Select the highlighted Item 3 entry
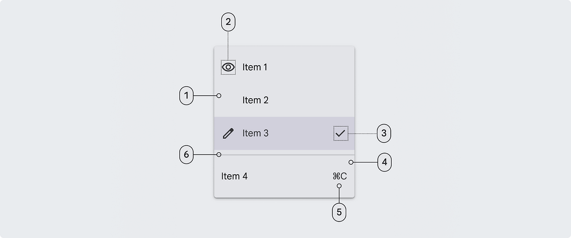Screen dimensions: 571x238 point(284,133)
